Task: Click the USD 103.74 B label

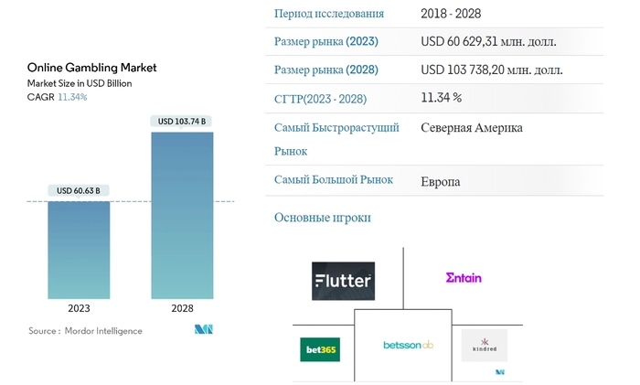Action: point(182,121)
